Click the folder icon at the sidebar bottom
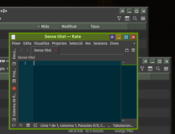This screenshot has height=134, width=175. click(x=14, y=120)
